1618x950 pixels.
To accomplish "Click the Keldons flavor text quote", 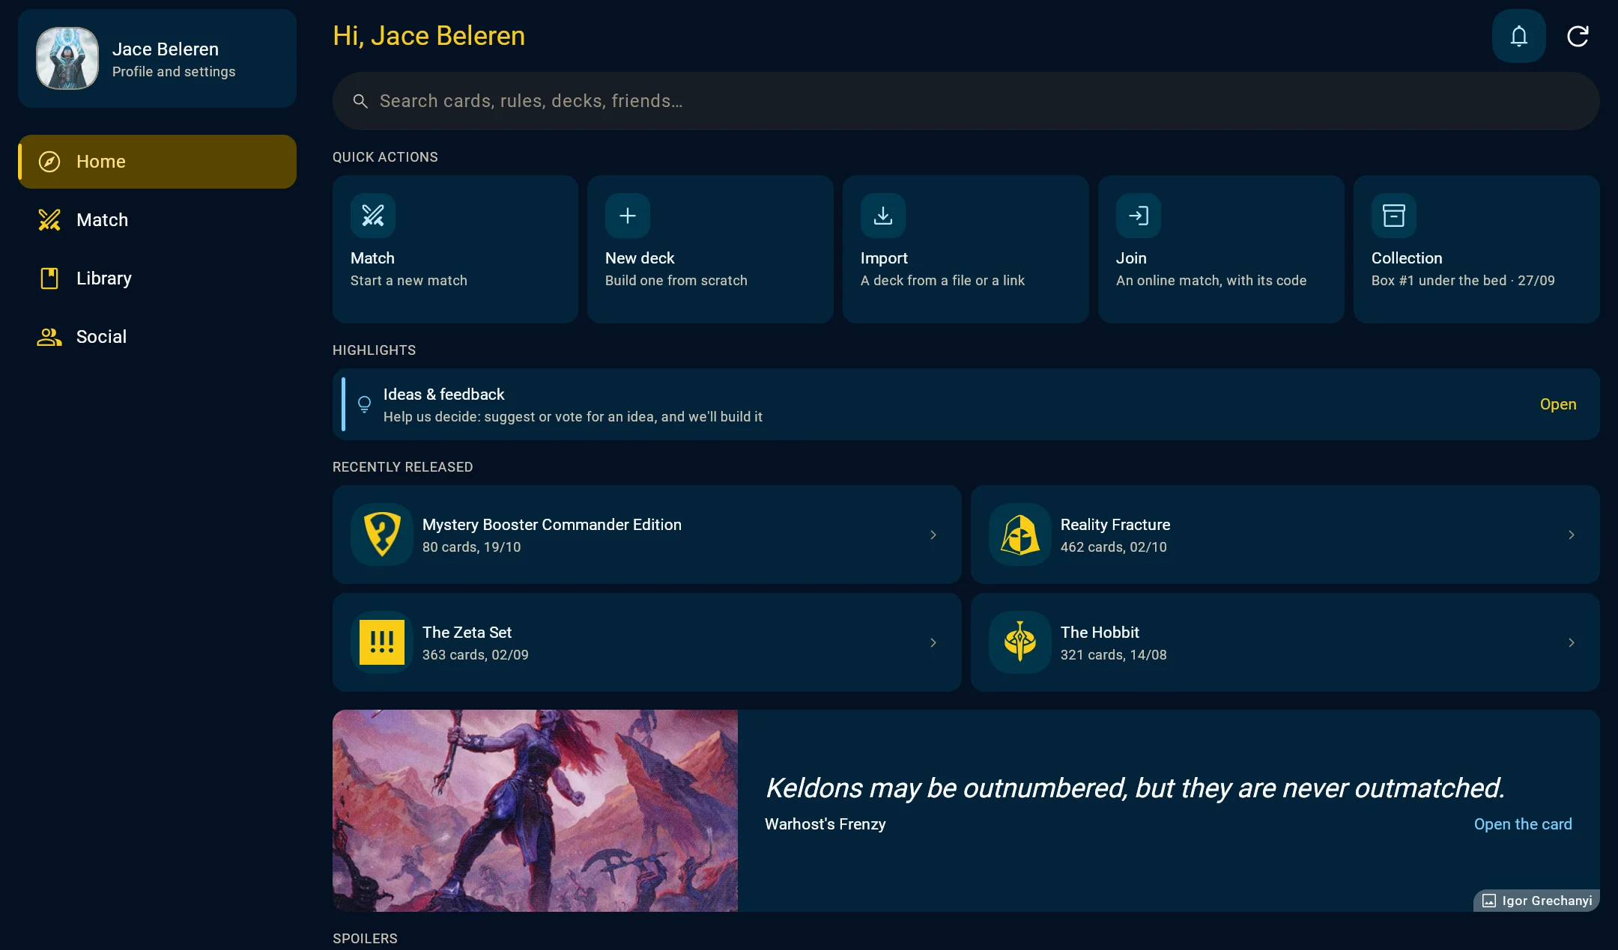I will 1135,788.
